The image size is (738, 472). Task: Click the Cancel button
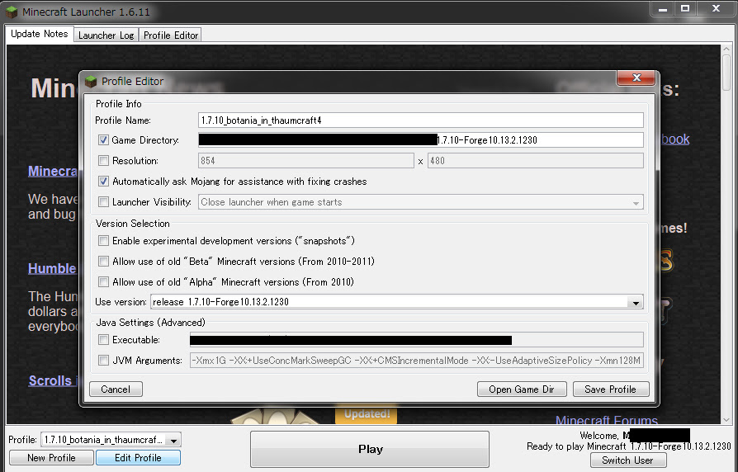(x=116, y=389)
